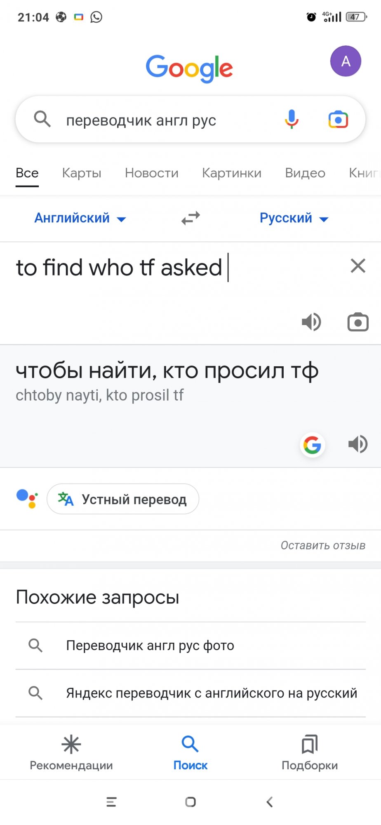Screen dimensions: 381x825
Task: Swap translation languages with arrows icon
Action: tap(190, 218)
